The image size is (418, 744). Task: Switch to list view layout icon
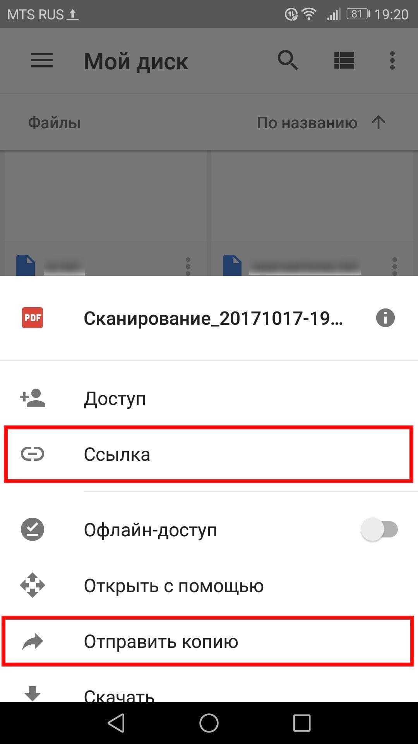[344, 61]
